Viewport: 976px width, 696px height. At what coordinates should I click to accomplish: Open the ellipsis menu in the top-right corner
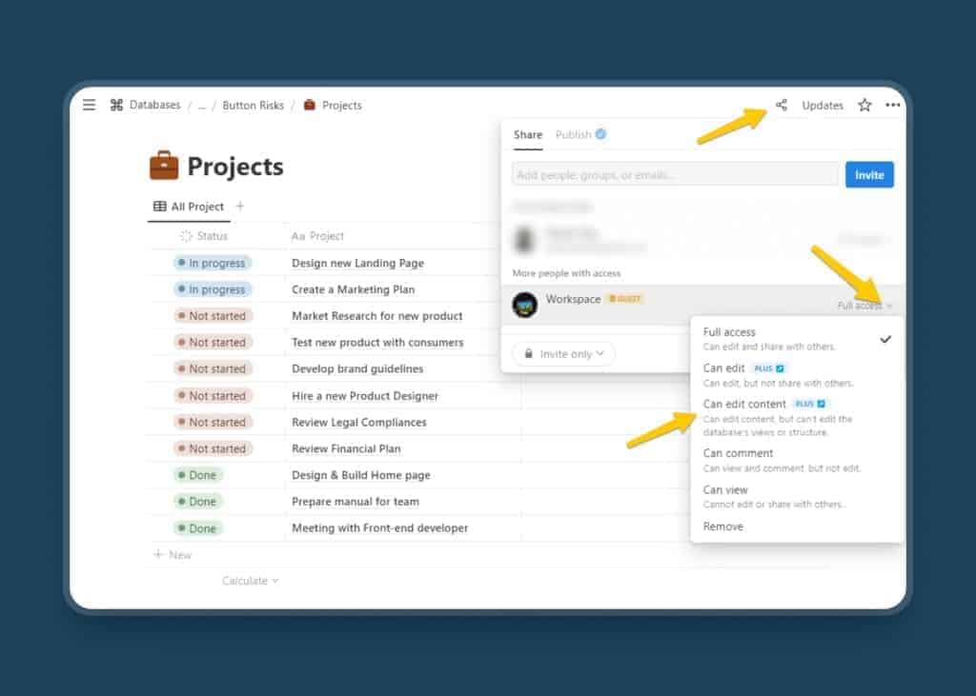pyautogui.click(x=892, y=105)
